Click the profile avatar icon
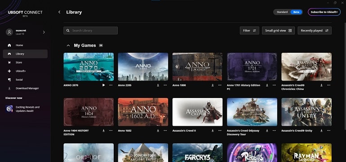The width and height of the screenshot is (346, 162). [9, 32]
